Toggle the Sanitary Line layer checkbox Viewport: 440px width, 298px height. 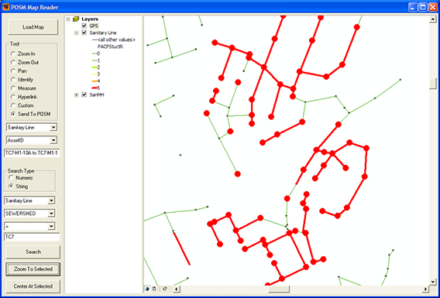[x=84, y=33]
